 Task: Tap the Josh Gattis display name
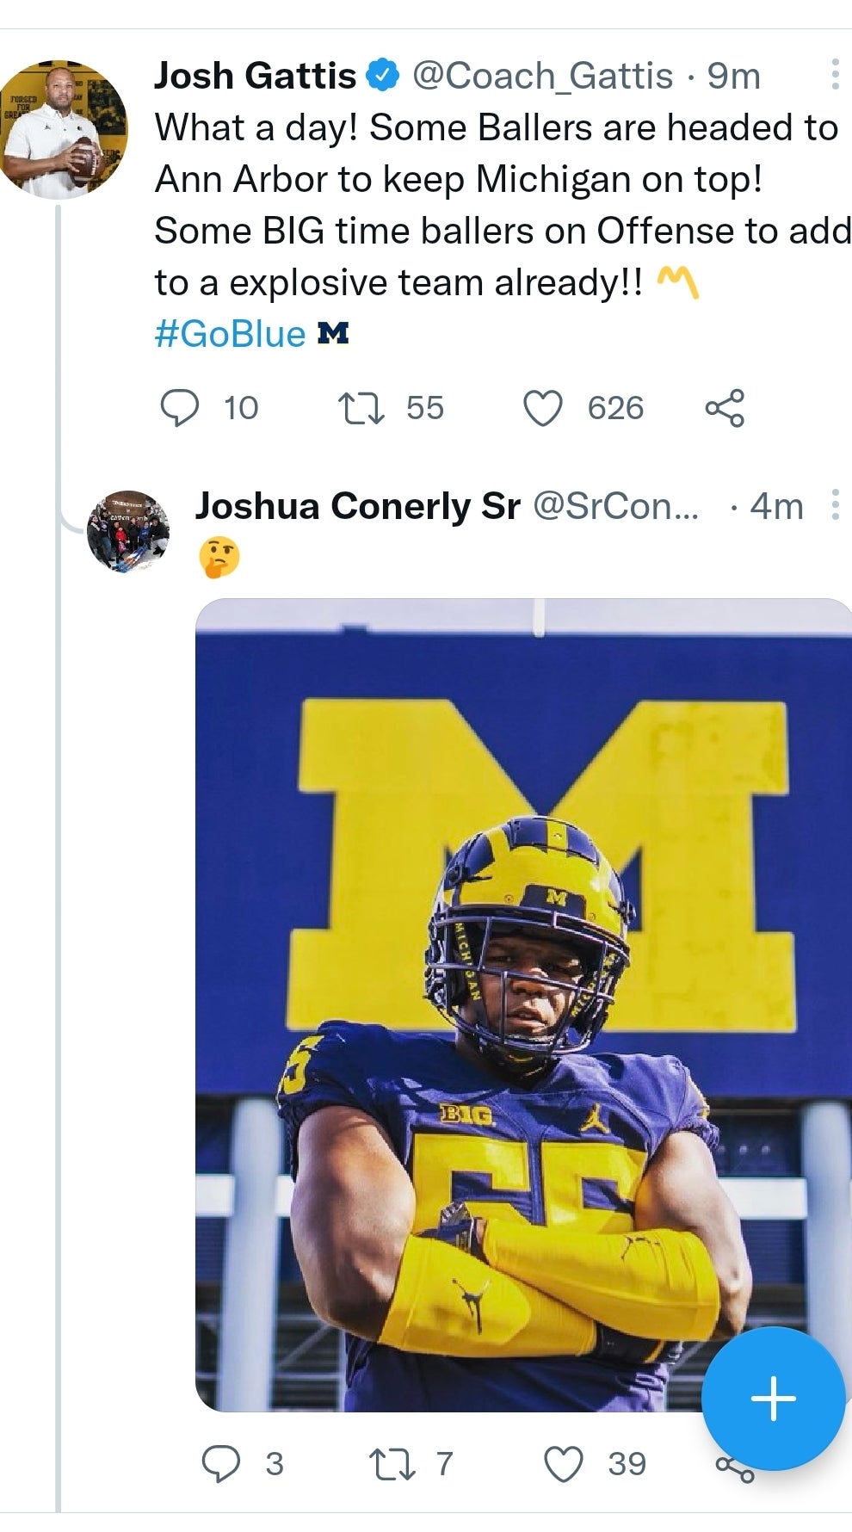(x=255, y=76)
